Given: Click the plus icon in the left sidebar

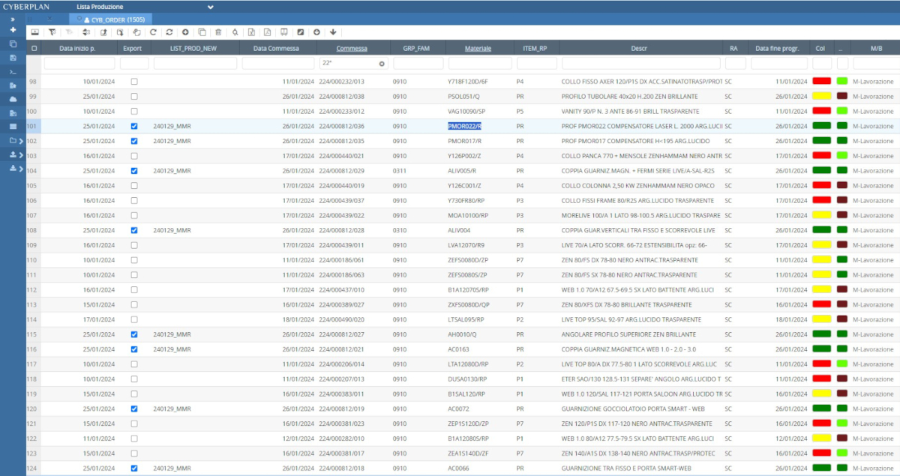Looking at the screenshot, I should point(13,30).
